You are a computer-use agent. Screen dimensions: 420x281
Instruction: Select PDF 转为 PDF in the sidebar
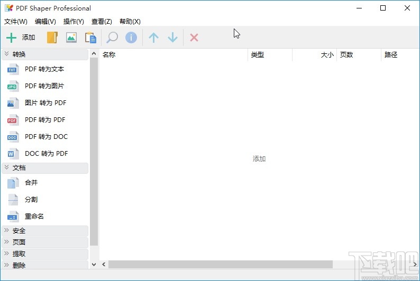(45, 120)
